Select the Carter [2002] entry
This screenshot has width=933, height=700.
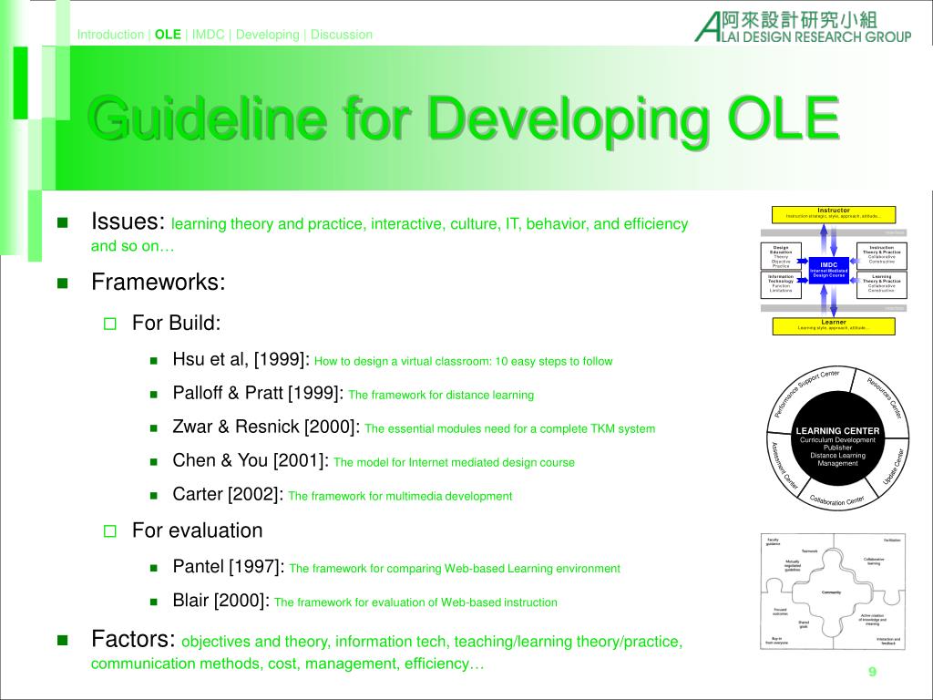pyautogui.click(x=228, y=494)
